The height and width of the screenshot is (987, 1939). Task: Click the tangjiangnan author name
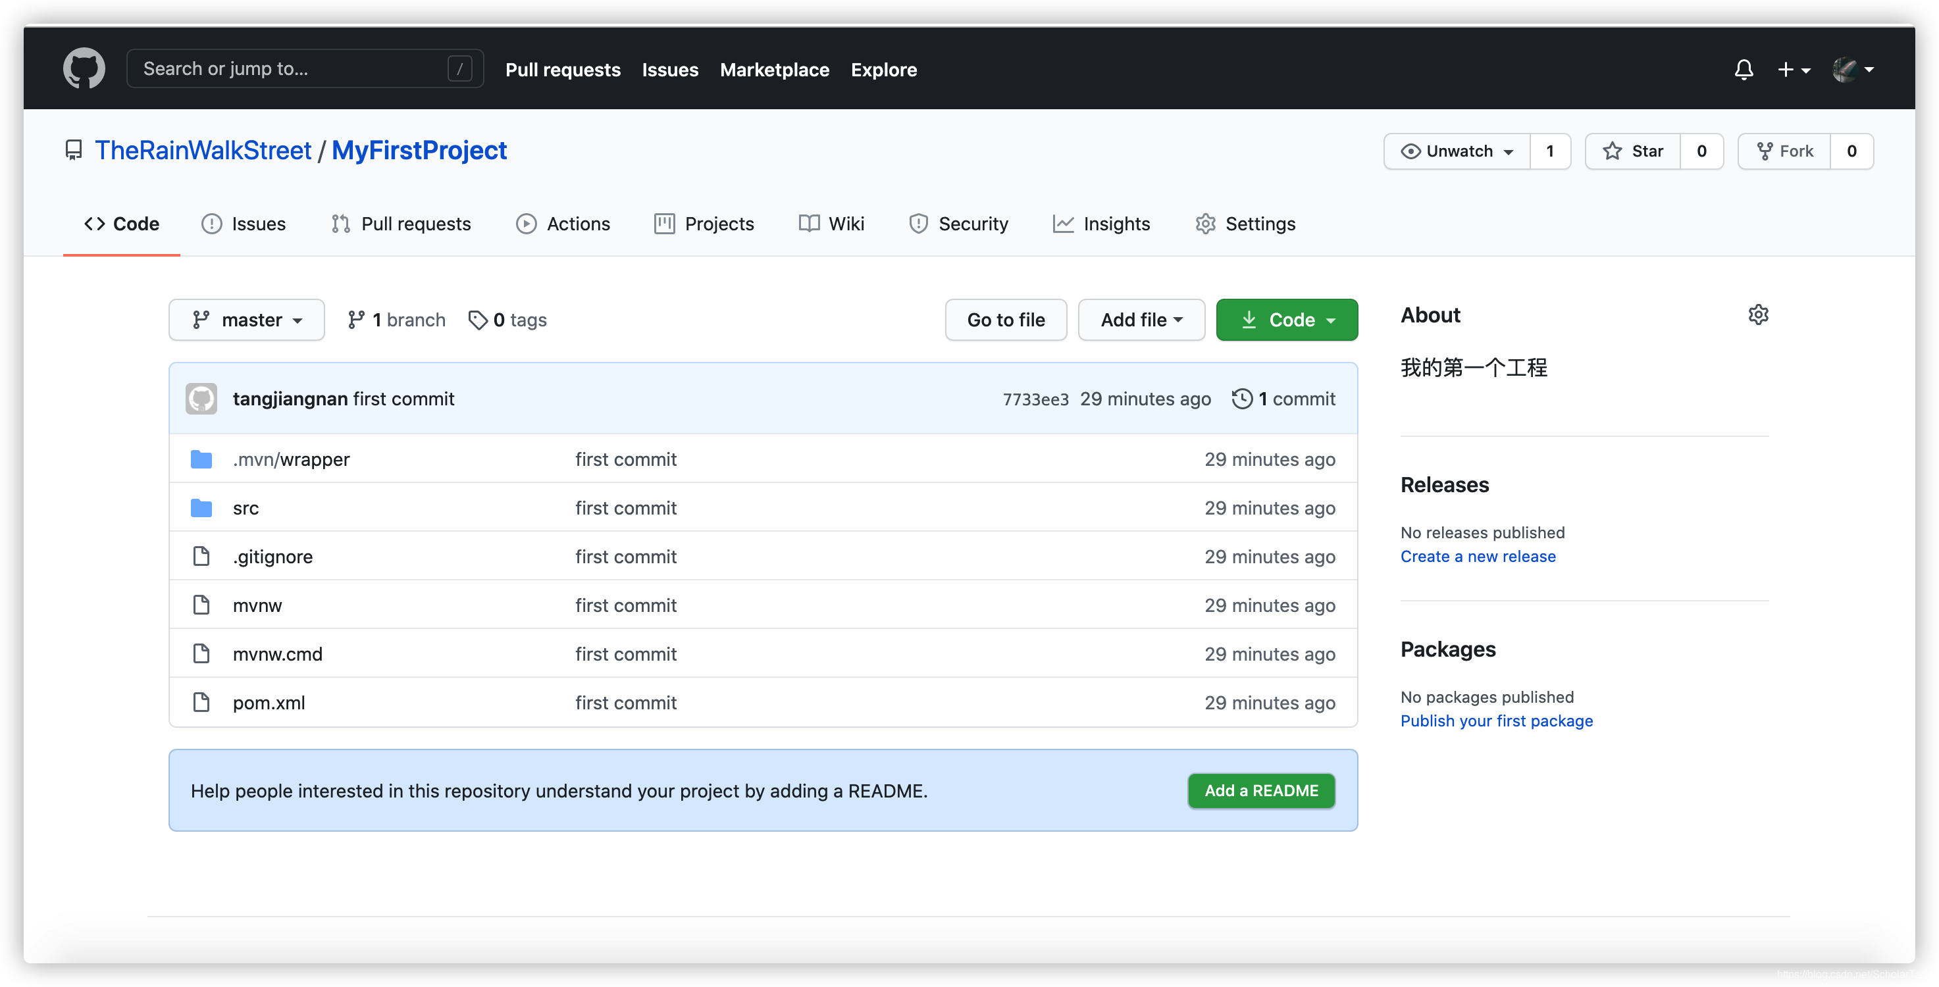pyautogui.click(x=290, y=399)
